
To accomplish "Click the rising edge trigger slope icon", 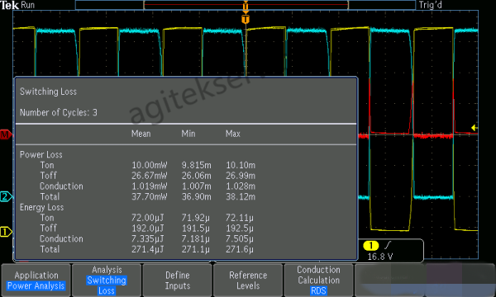I will click(x=388, y=245).
